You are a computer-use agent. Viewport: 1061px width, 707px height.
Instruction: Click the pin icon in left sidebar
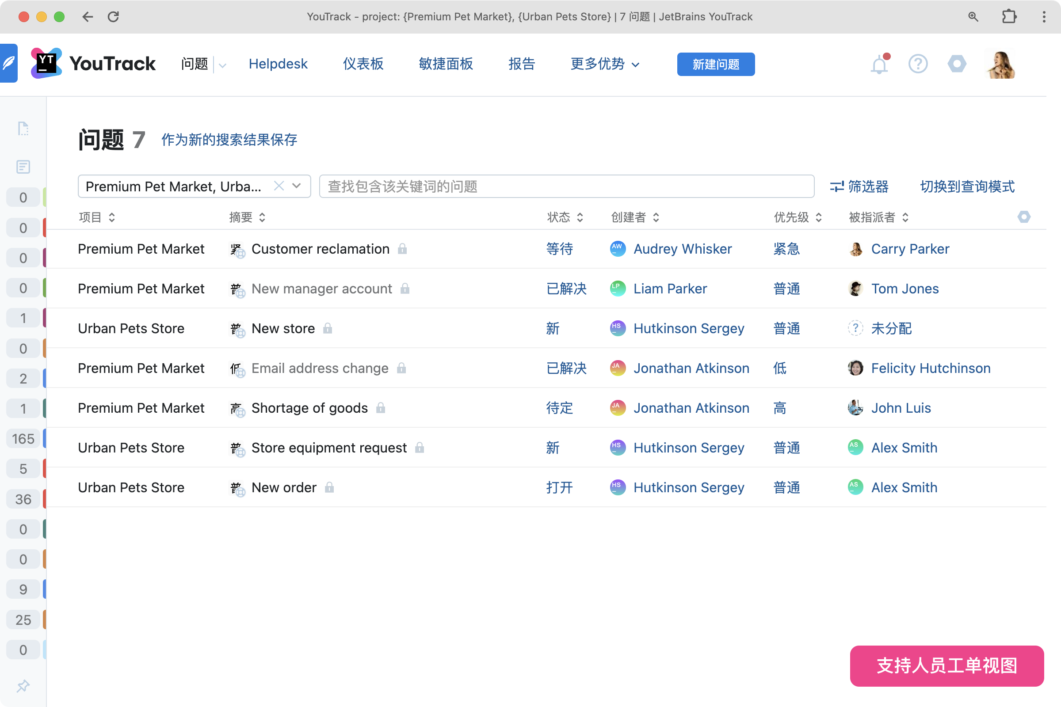[x=23, y=686]
